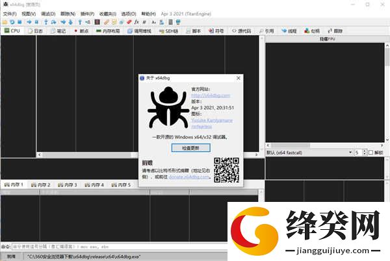Switch to the 源代码 tab
390x261 pixels.
point(241,31)
